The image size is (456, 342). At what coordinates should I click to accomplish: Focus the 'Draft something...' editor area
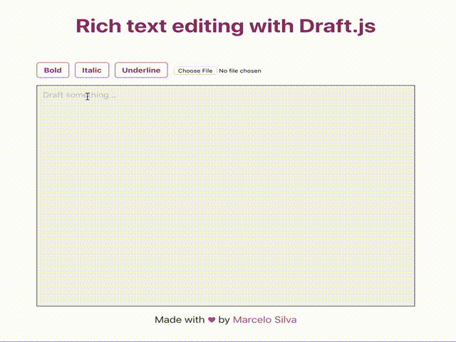click(x=226, y=196)
